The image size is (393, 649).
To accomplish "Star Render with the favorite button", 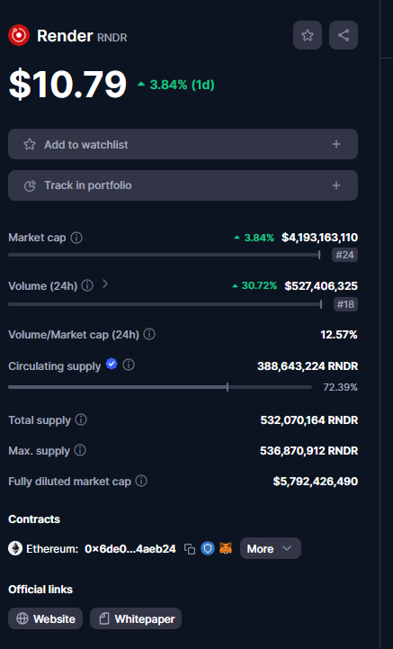I will 308,35.
